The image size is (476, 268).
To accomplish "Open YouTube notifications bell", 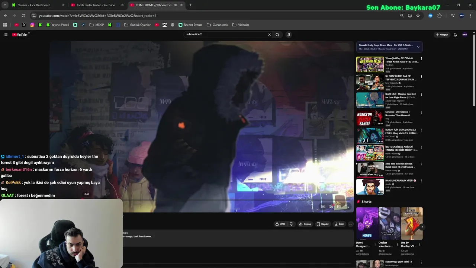I will [455, 35].
